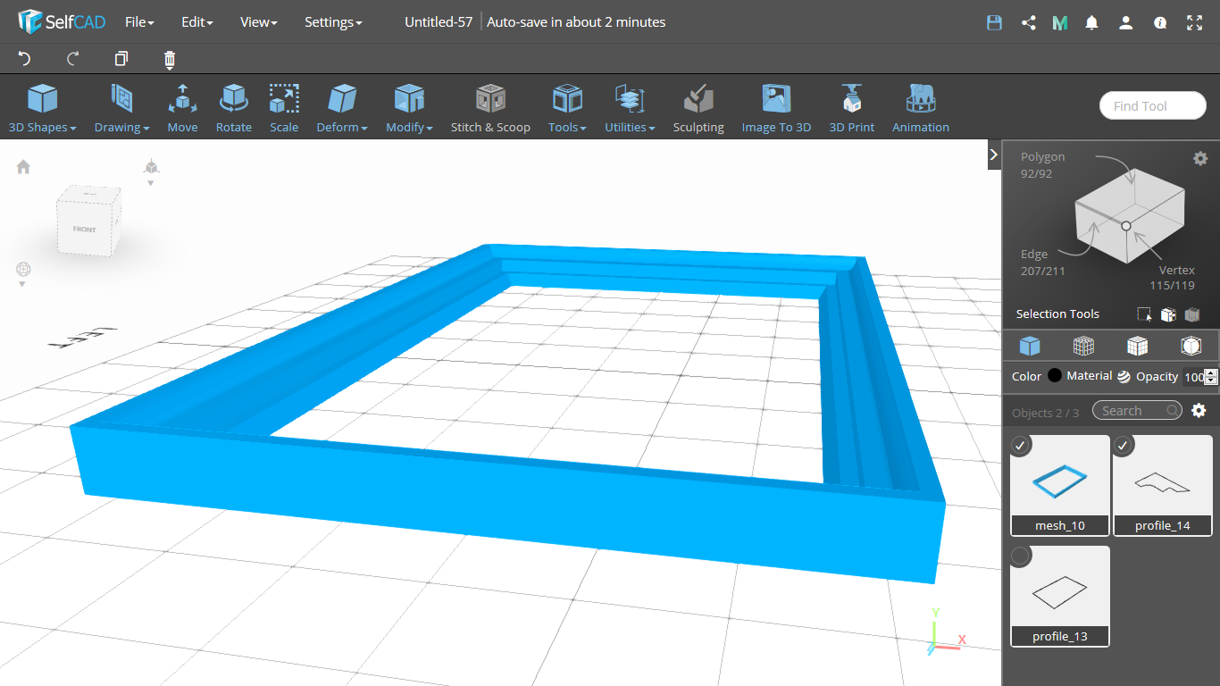The height and width of the screenshot is (686, 1220).
Task: Collapse the right side panel
Action: (x=994, y=155)
